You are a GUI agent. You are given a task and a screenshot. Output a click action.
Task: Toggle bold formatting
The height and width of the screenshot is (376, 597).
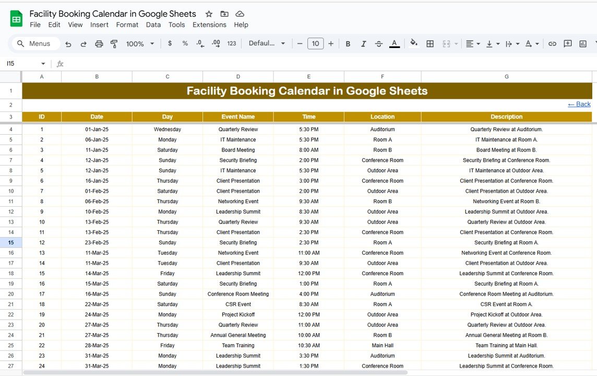click(348, 44)
